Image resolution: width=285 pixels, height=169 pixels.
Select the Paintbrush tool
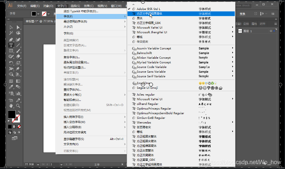click(x=18, y=51)
